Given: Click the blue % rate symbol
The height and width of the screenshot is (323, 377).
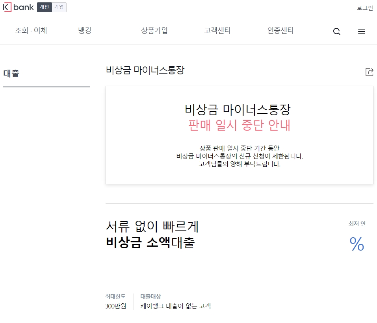Looking at the screenshot, I should tap(357, 244).
